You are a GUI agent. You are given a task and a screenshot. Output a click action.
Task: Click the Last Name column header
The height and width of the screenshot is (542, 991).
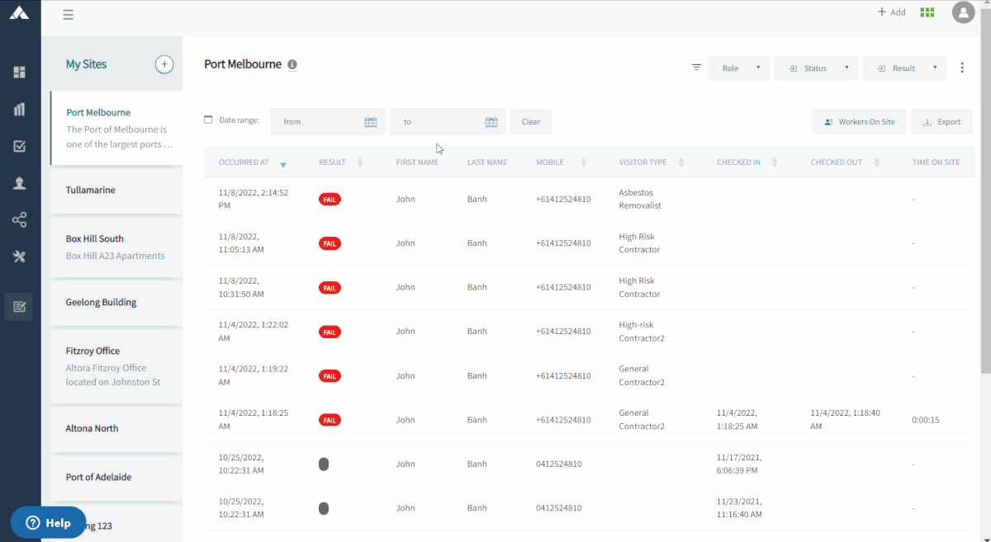pos(487,163)
